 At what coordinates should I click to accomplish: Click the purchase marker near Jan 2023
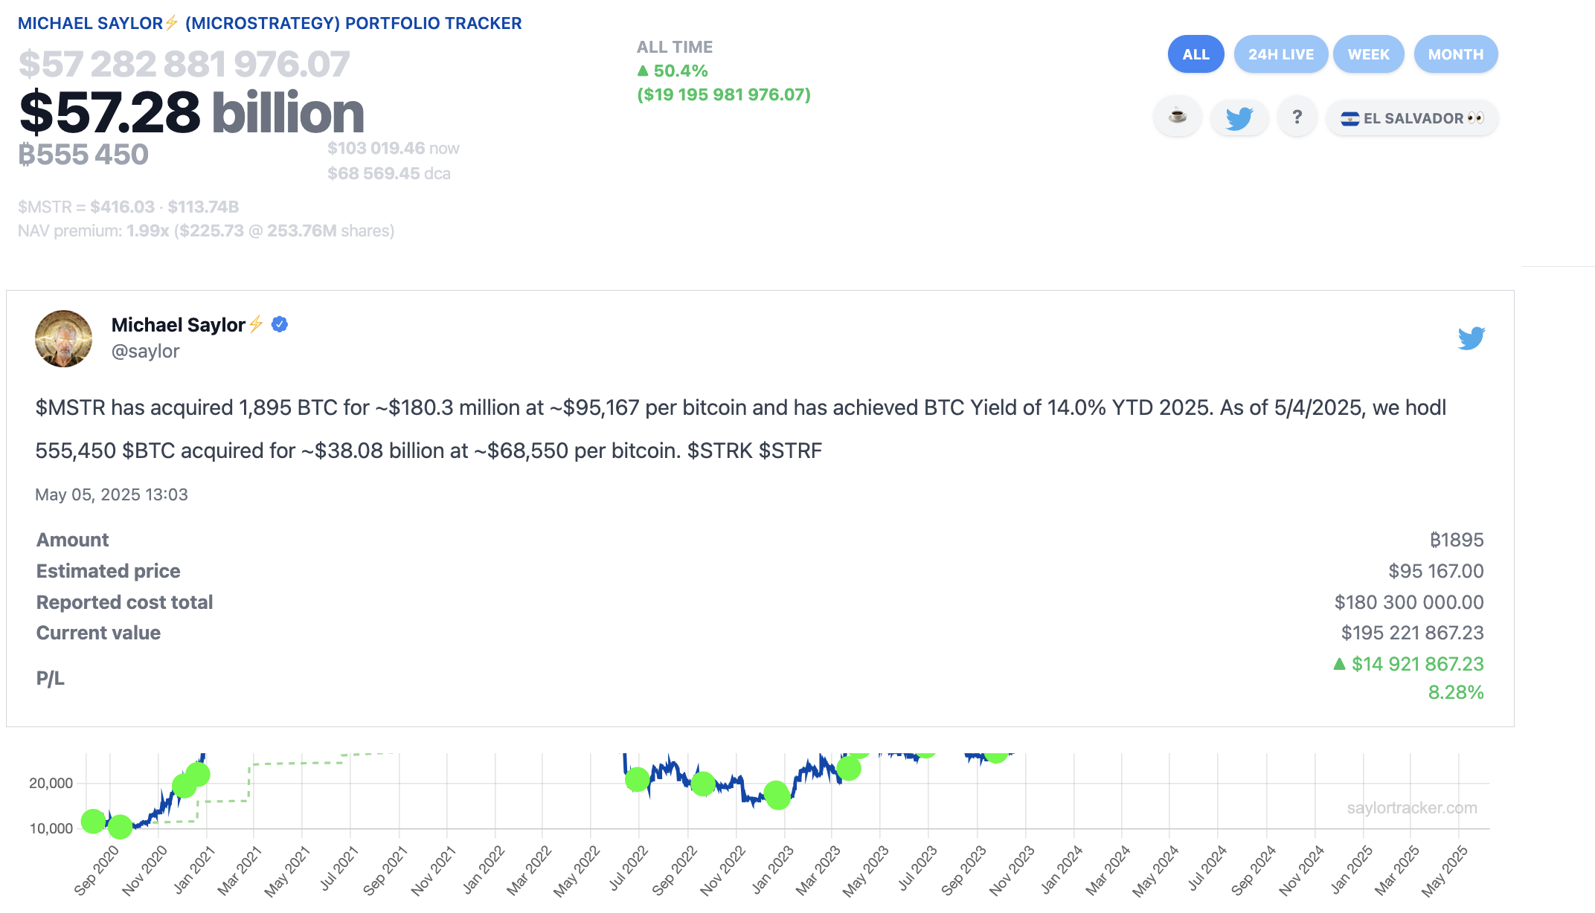[x=777, y=795]
